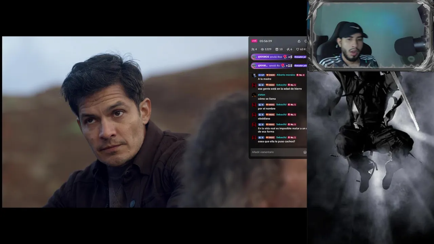The width and height of the screenshot is (434, 244).
Task: Click comment 'A la madre'
Action: click(x=264, y=79)
